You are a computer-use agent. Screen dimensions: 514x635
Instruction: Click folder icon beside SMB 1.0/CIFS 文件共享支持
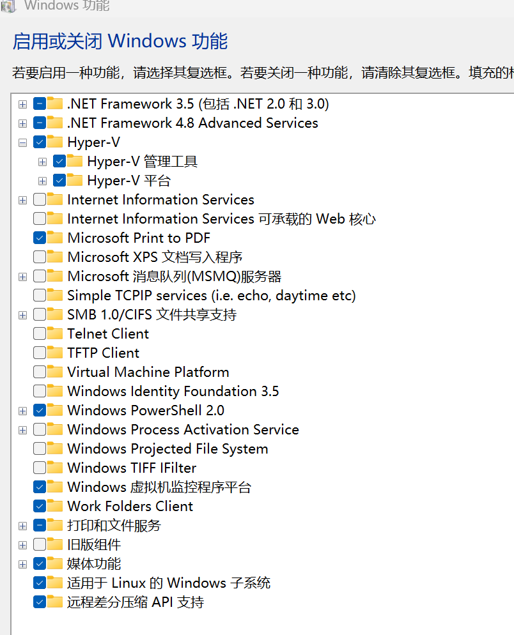click(55, 314)
